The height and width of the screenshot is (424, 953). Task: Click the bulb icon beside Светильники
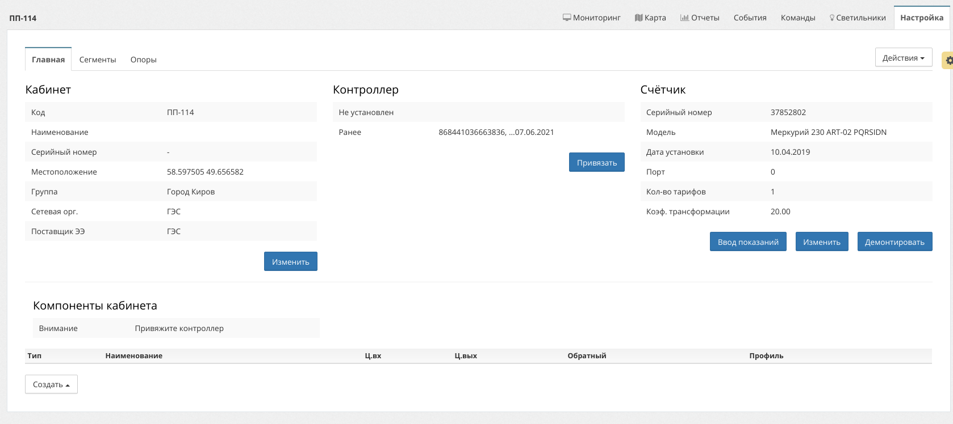pyautogui.click(x=832, y=18)
